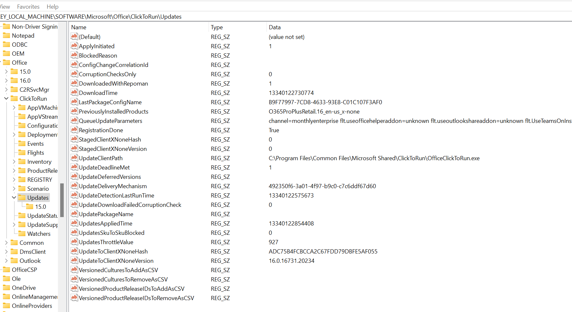Click the Flights folder icon
This screenshot has height=312, width=572.
22,152
